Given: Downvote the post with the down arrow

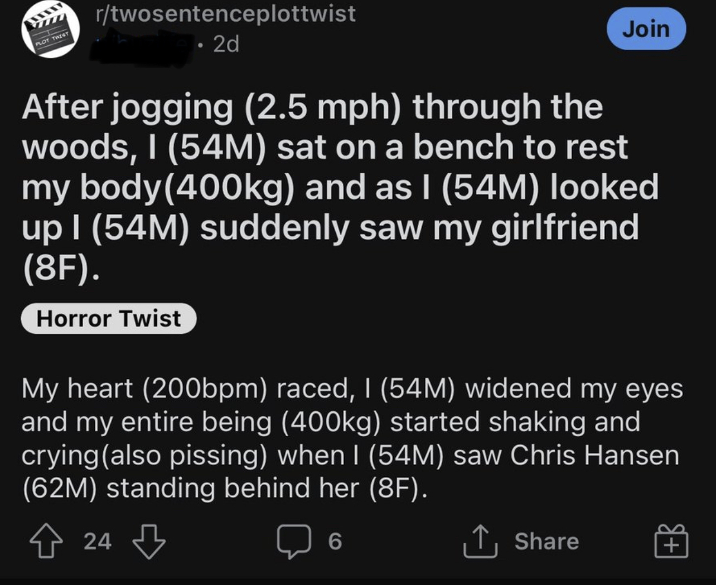Looking at the screenshot, I should click(x=149, y=542).
